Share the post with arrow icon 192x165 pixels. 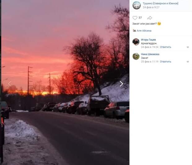click(150, 18)
